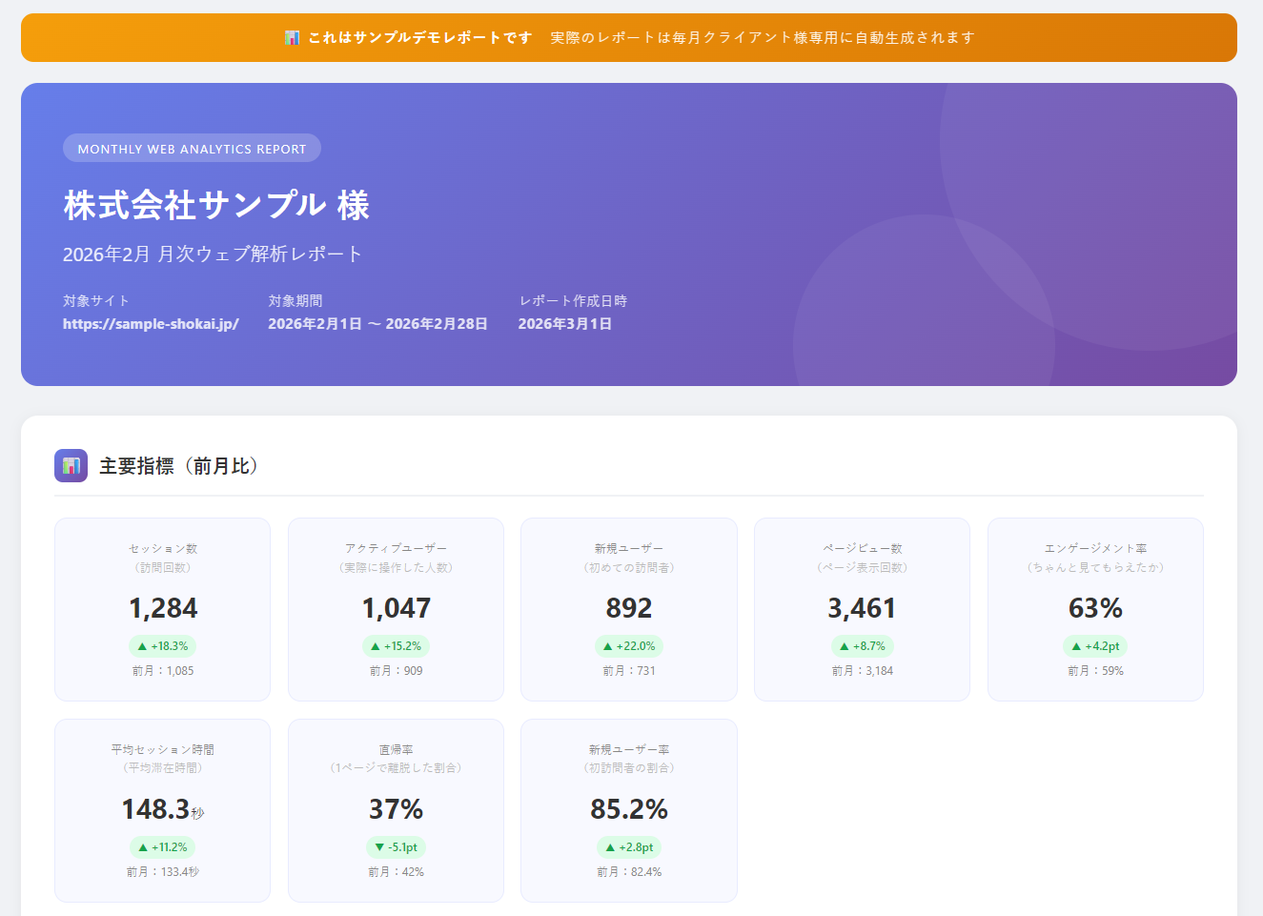Click the （初訪問者の割合） sublabel
This screenshot has height=916, width=1263.
(629, 767)
